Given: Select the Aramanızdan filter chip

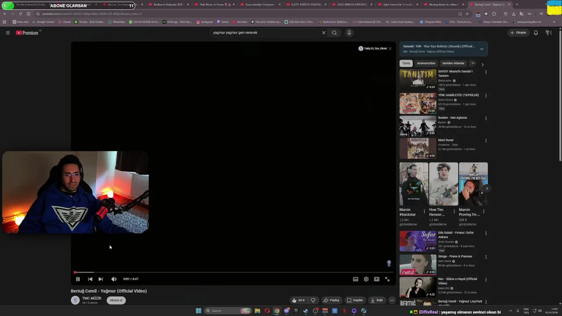Looking at the screenshot, I should 426,63.
